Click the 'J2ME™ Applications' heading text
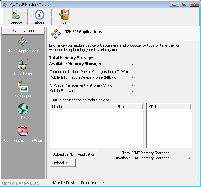This screenshot has width=201, height=187. pos(83,32)
